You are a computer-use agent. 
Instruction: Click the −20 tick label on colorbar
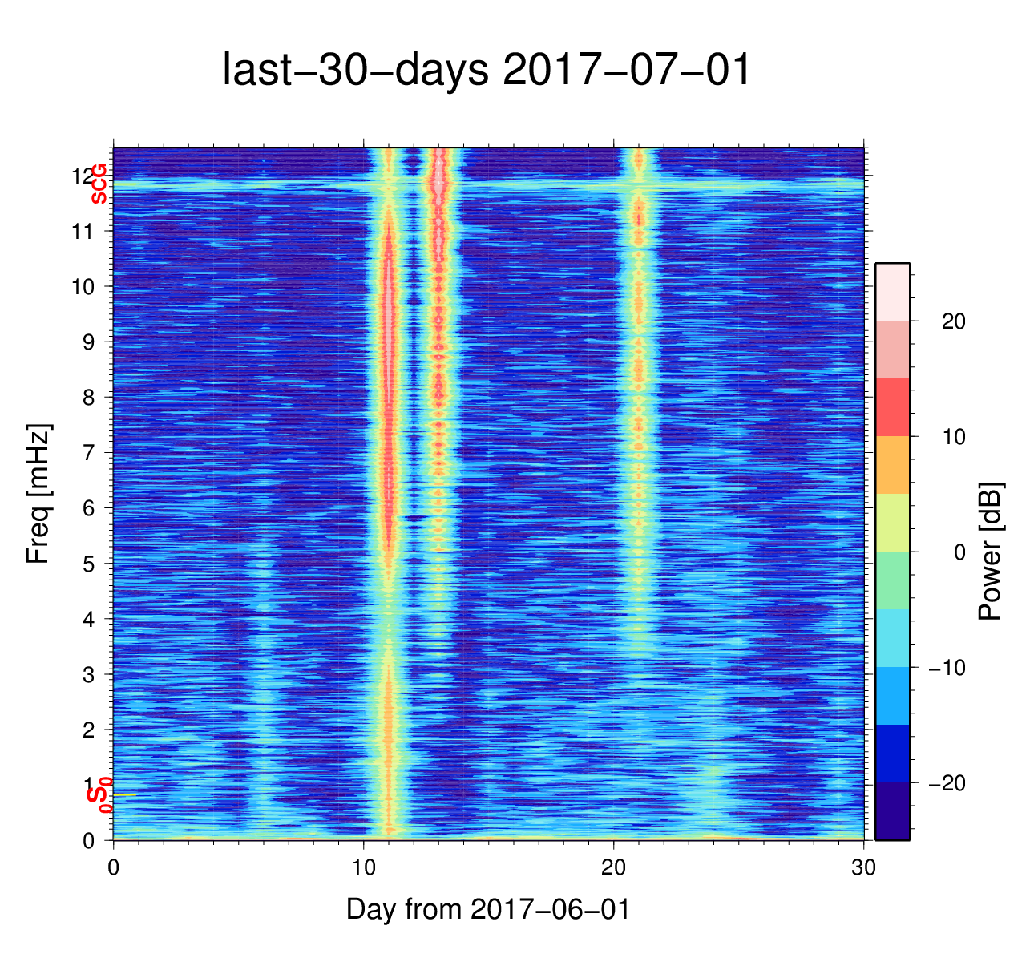(x=947, y=783)
